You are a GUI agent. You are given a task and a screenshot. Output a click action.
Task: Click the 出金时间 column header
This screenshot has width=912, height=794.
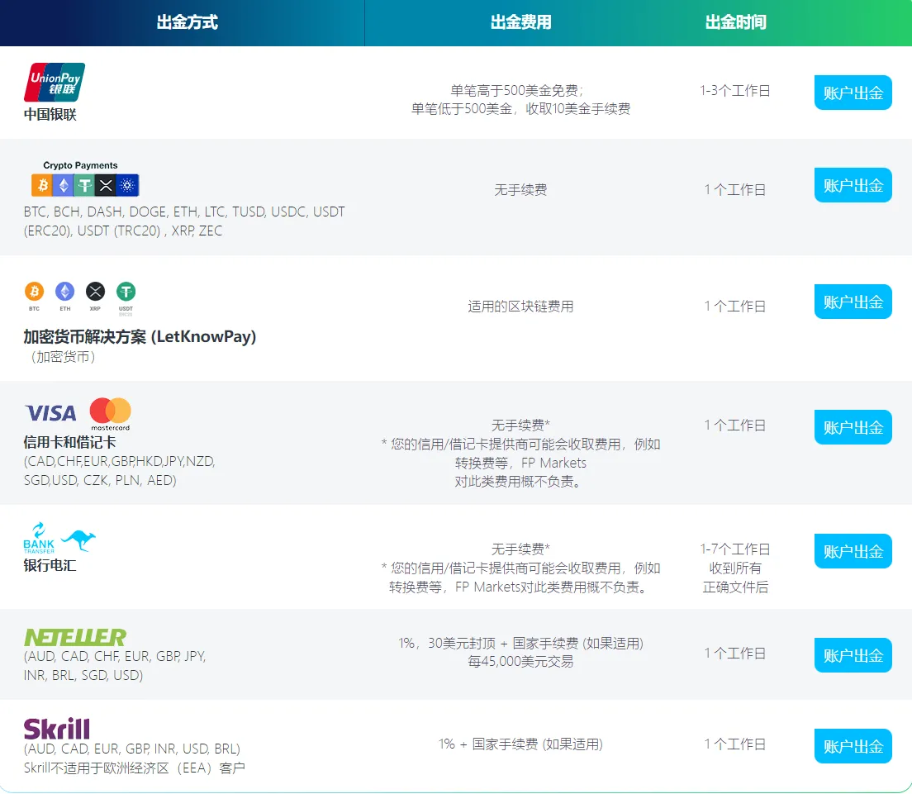[x=736, y=22]
